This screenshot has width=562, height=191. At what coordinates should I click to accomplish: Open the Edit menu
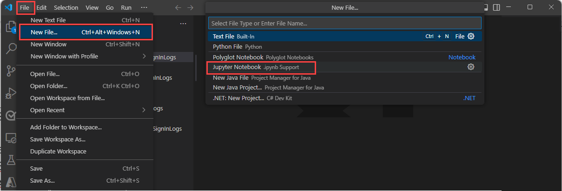coord(41,8)
